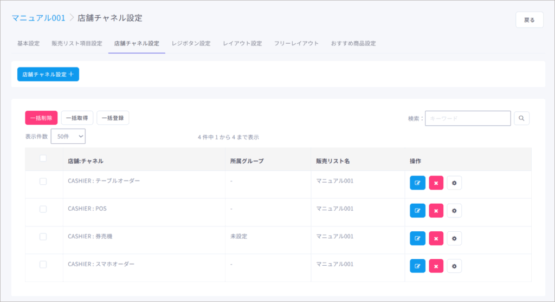Click the マニュアル001 breadcrumb link

(x=38, y=18)
